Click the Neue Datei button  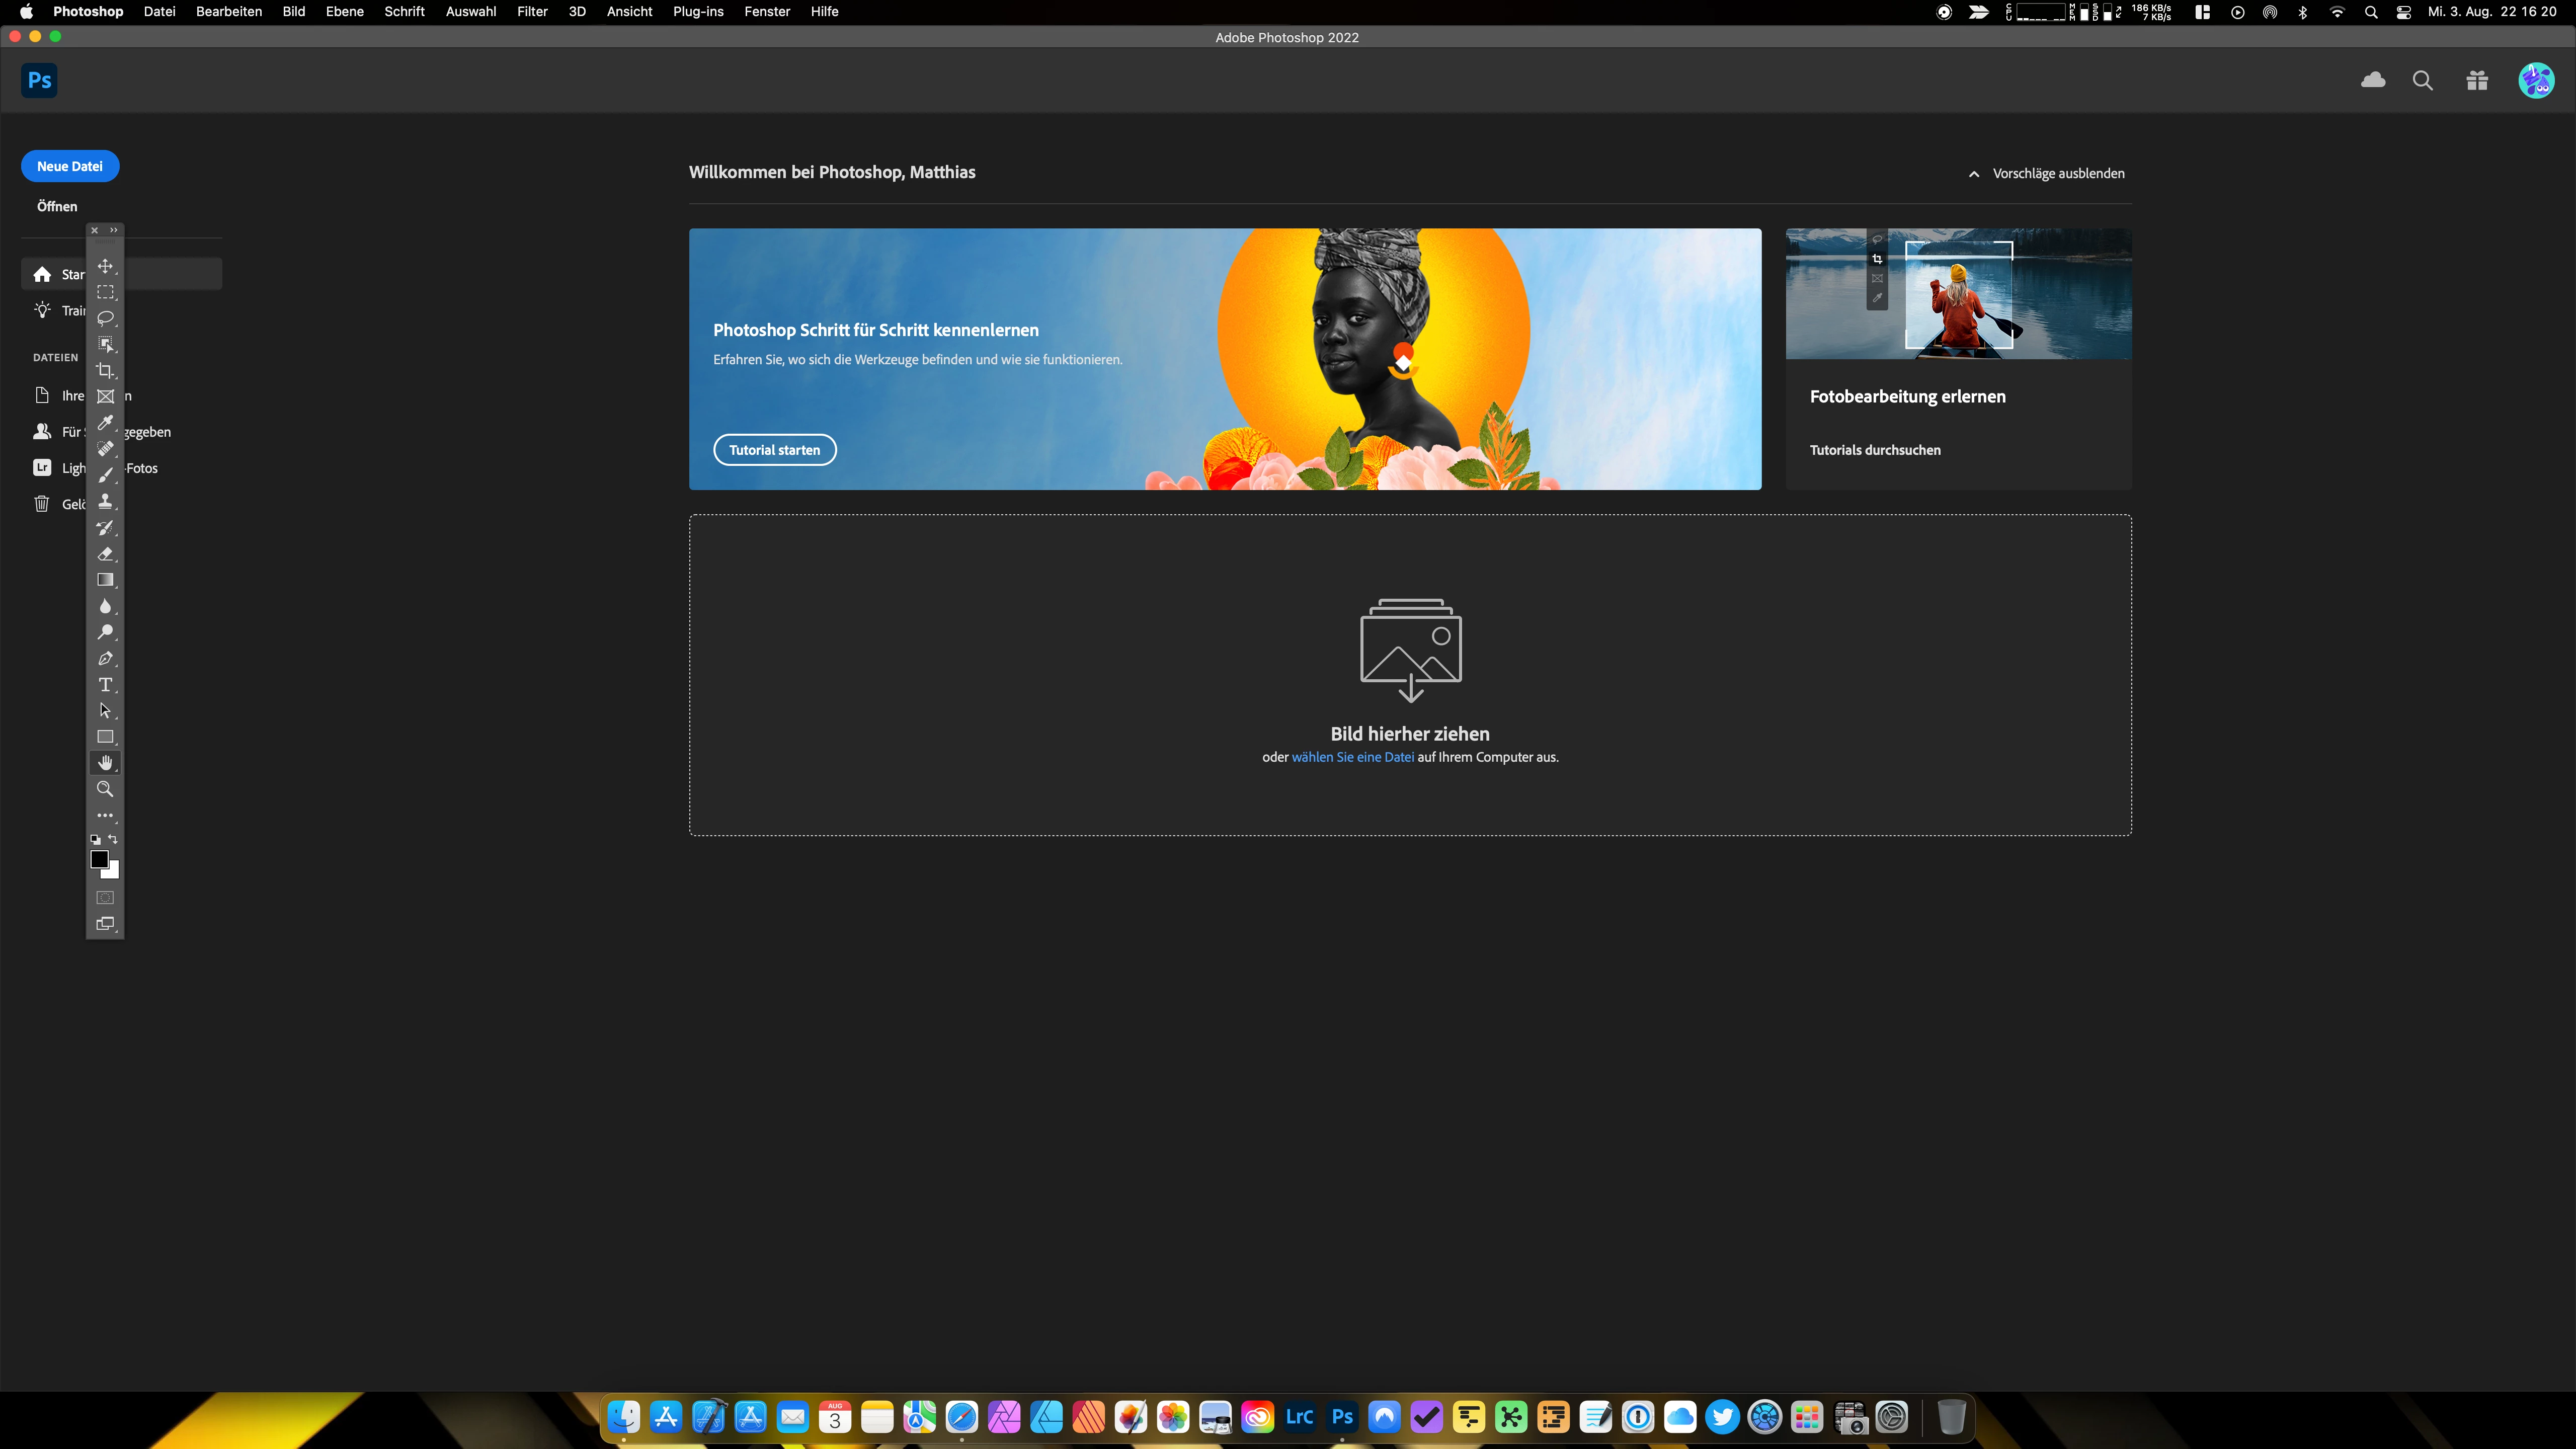[x=70, y=166]
